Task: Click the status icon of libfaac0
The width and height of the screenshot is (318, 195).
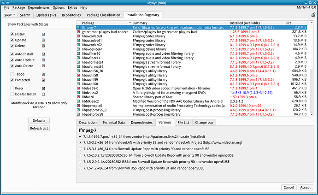Action: pyautogui.click(x=78, y=97)
